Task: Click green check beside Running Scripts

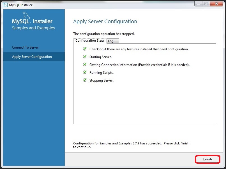Action: (85, 72)
